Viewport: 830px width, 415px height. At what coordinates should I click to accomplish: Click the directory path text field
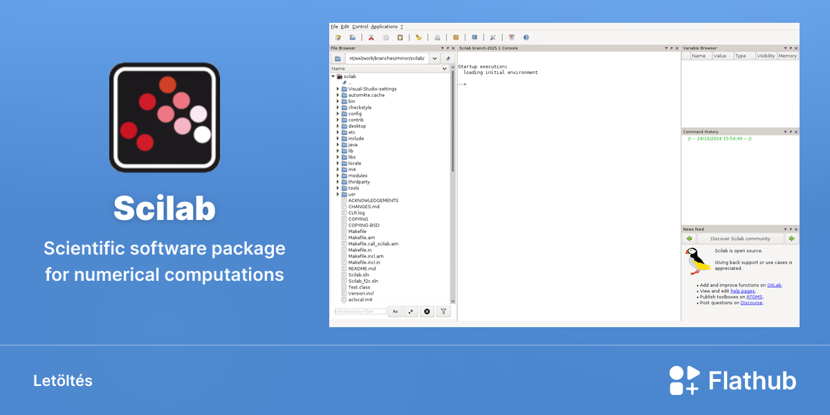387,59
